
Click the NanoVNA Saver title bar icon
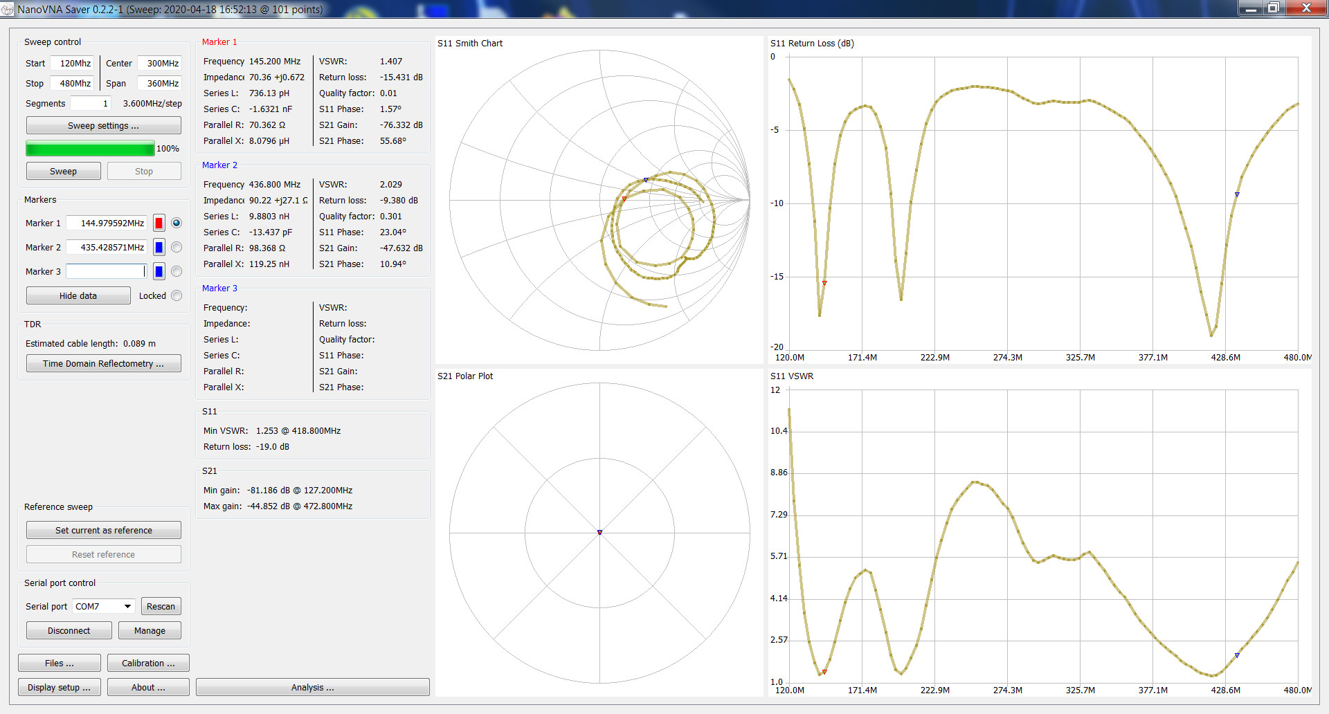[8, 9]
